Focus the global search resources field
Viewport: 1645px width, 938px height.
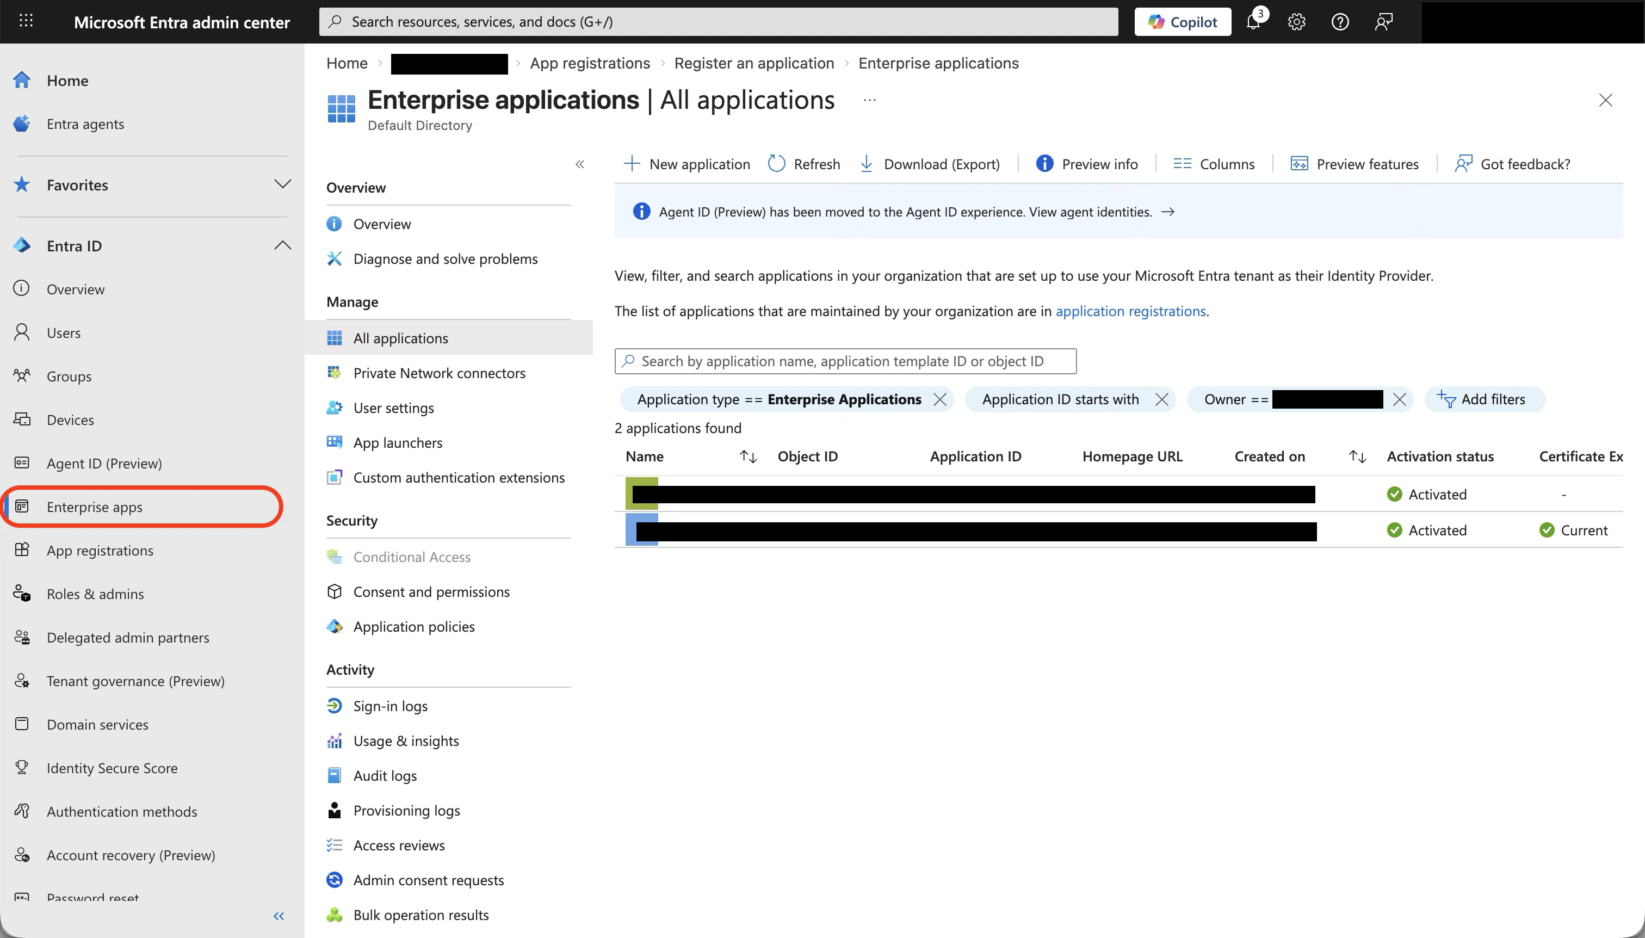[x=718, y=21]
